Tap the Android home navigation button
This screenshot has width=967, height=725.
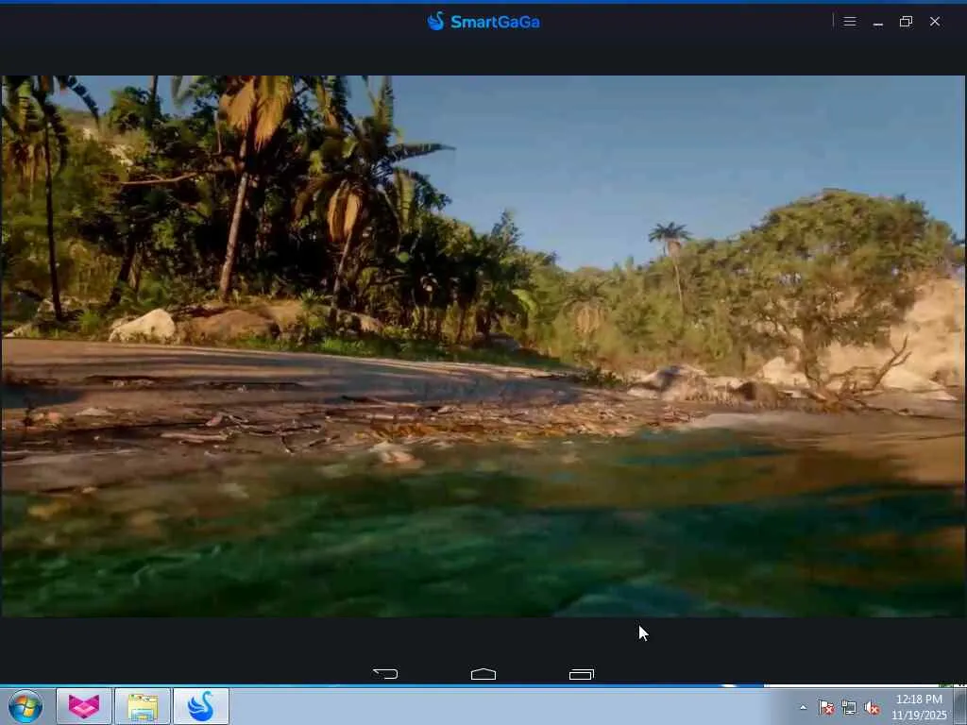coord(483,674)
